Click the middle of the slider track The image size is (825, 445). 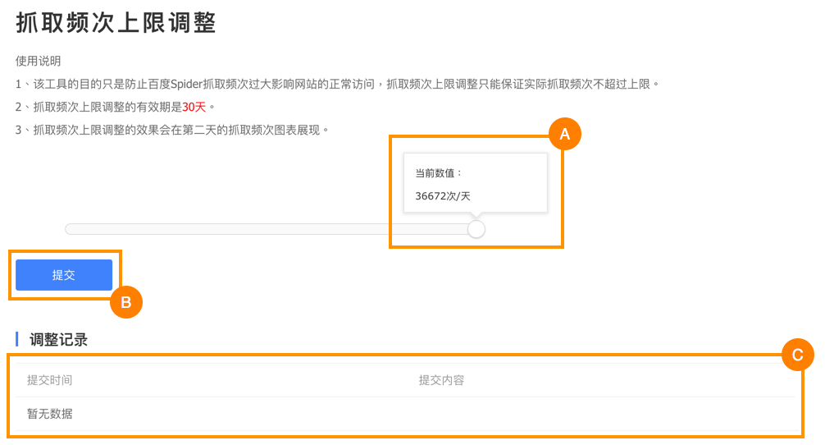[x=271, y=229]
